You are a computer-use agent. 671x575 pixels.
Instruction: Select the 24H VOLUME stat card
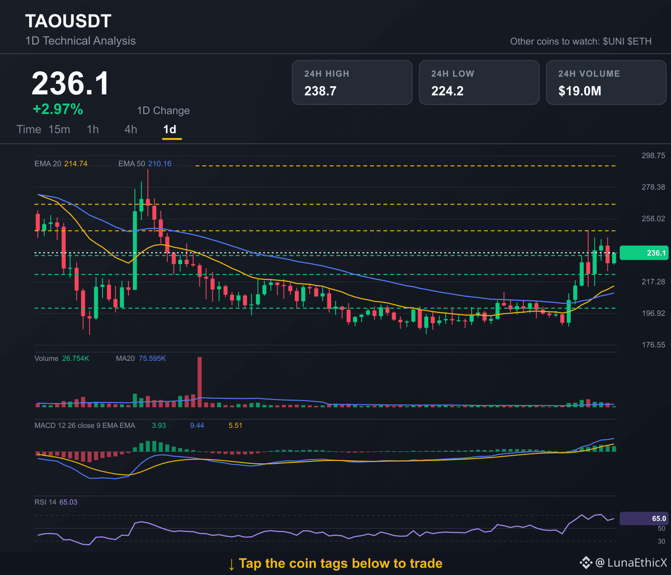[x=606, y=82]
